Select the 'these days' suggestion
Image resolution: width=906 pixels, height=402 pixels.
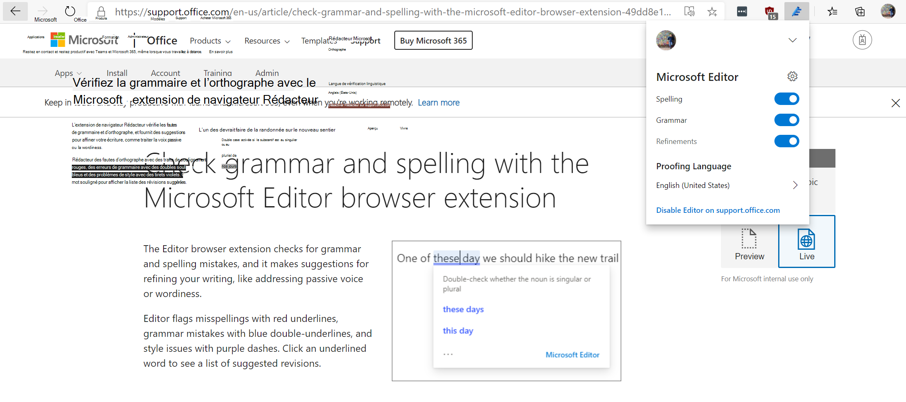tap(463, 309)
